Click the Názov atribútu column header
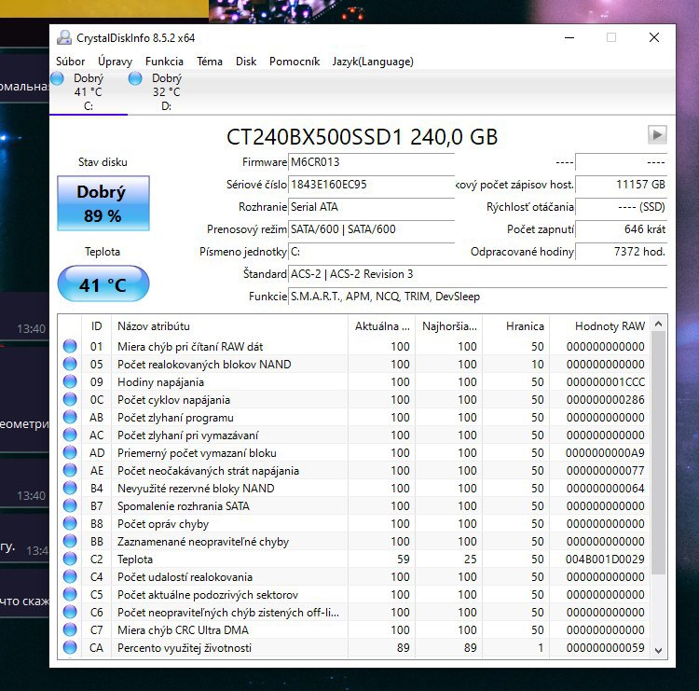Image resolution: width=699 pixels, height=691 pixels. point(230,326)
